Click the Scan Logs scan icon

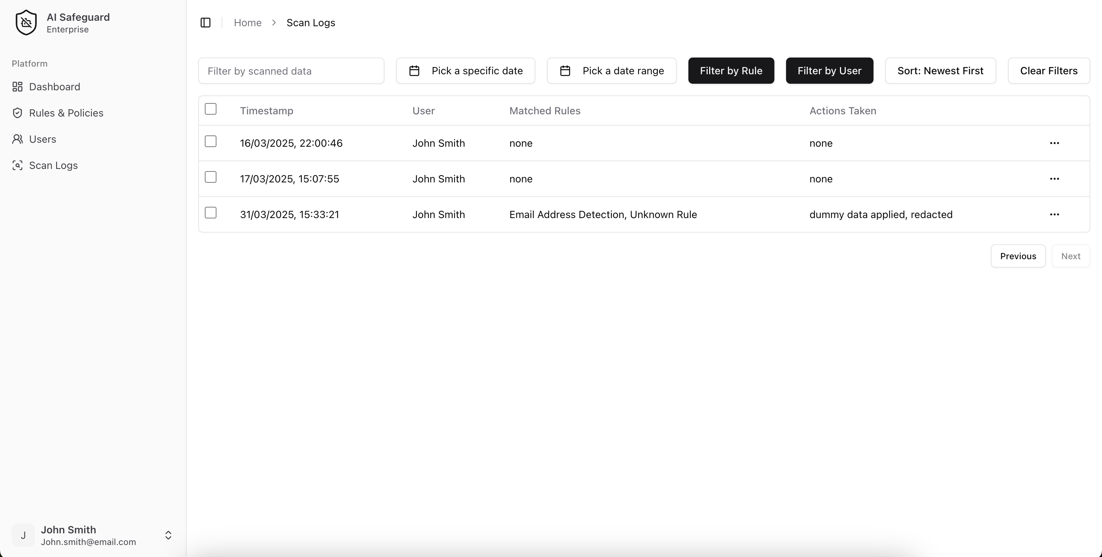pos(17,165)
